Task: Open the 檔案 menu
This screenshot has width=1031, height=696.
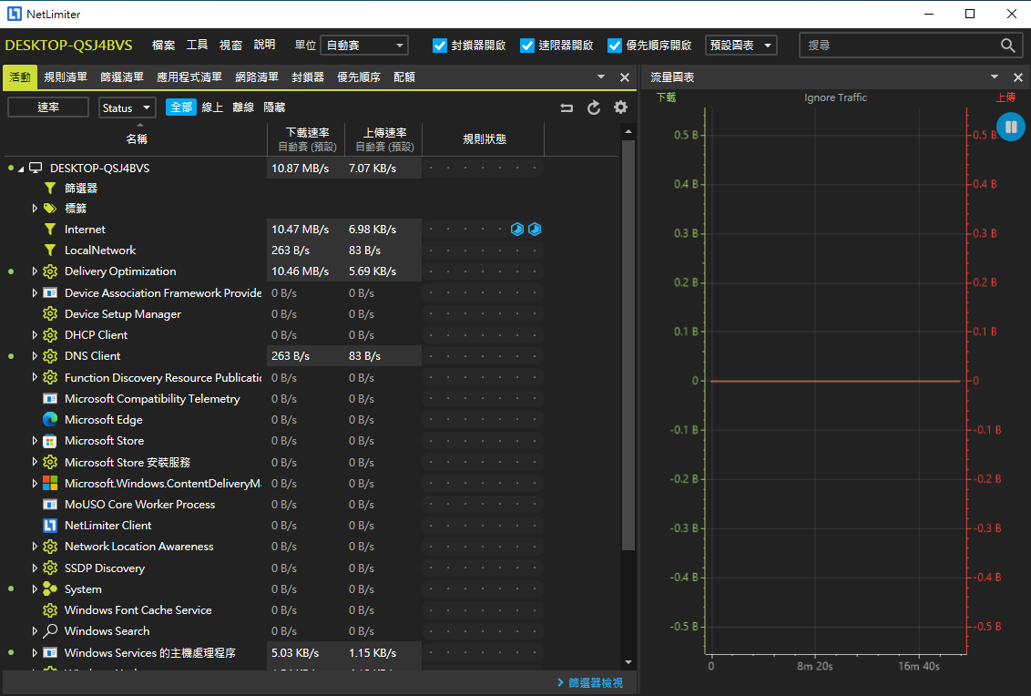Action: [163, 45]
